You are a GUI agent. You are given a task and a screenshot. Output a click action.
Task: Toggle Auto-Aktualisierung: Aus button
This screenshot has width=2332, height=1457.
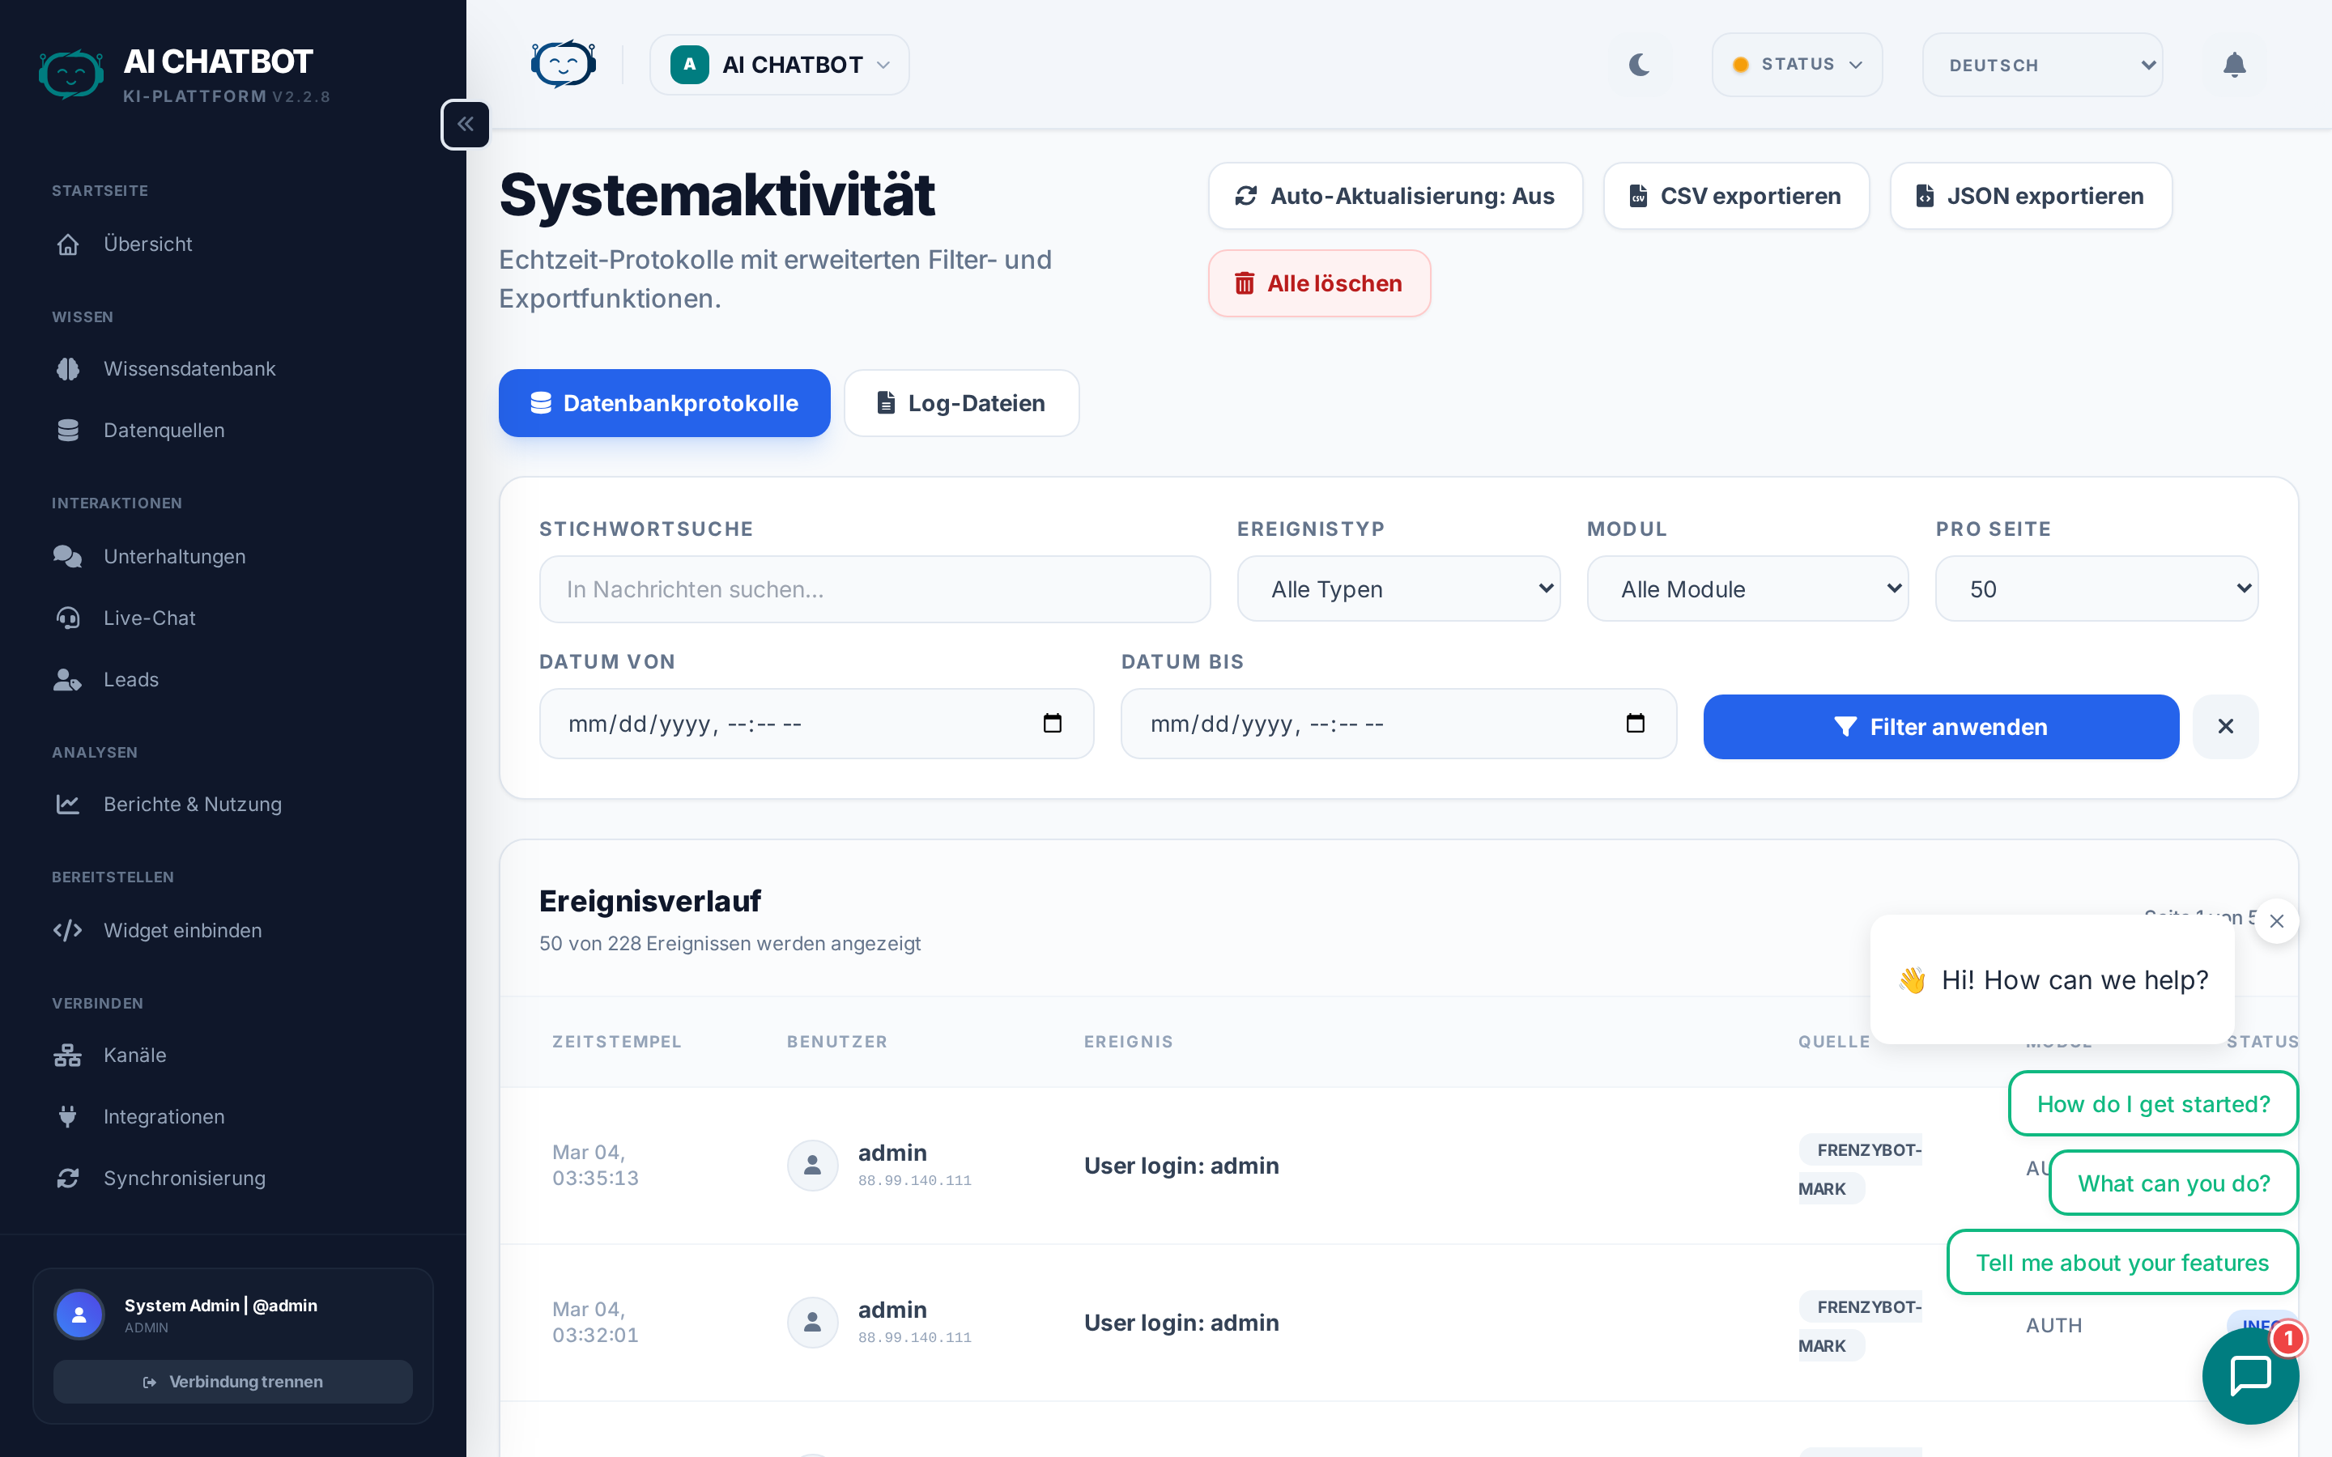(1394, 197)
